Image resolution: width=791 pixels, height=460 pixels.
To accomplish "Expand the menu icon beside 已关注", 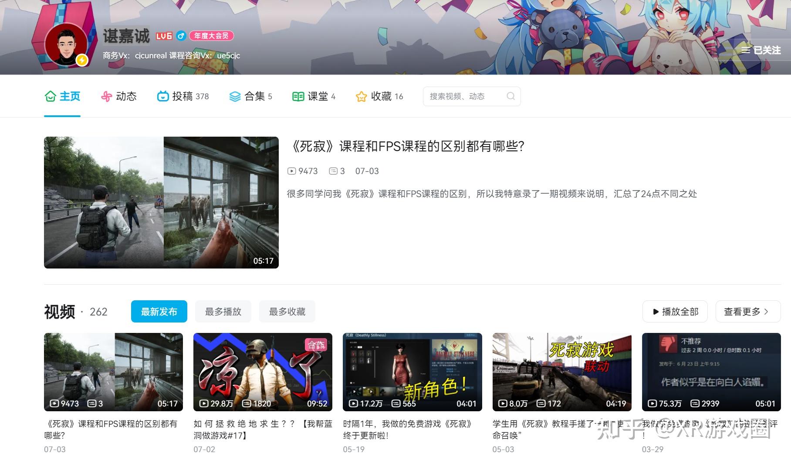I will pyautogui.click(x=745, y=50).
